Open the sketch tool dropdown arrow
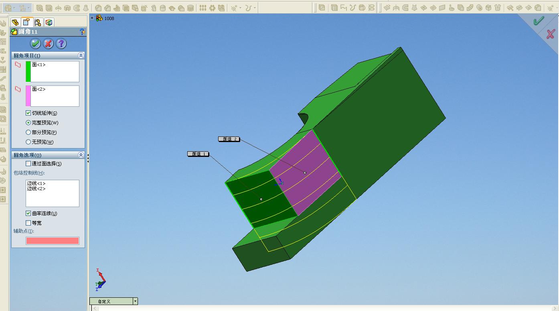 [x=29, y=8]
